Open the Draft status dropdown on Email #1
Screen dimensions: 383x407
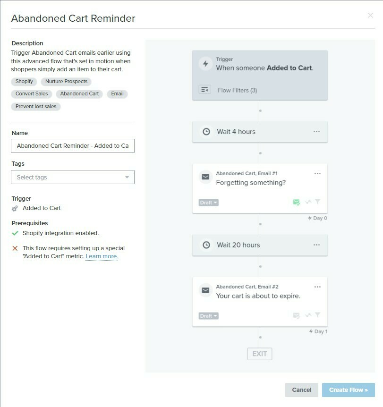coord(209,203)
